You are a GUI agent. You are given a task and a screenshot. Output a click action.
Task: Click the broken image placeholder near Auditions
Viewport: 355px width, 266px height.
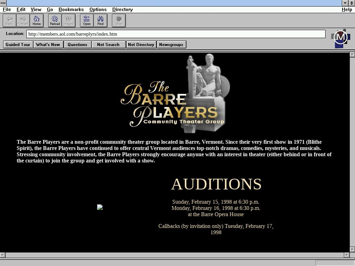[100, 207]
